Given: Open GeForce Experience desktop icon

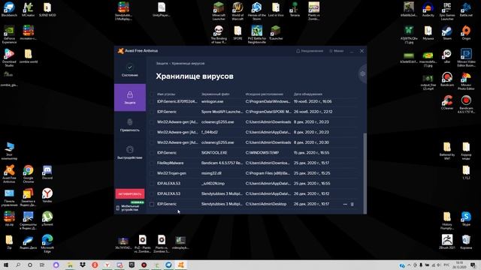Looking at the screenshot, I should 9,34.
